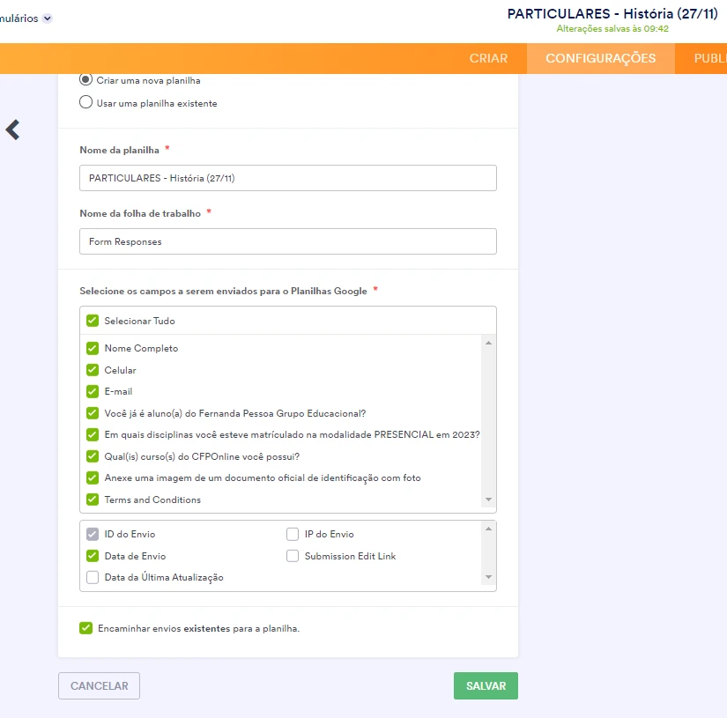Open the CONFIGURAÇÕES tab
727x718 pixels.
pos(600,58)
